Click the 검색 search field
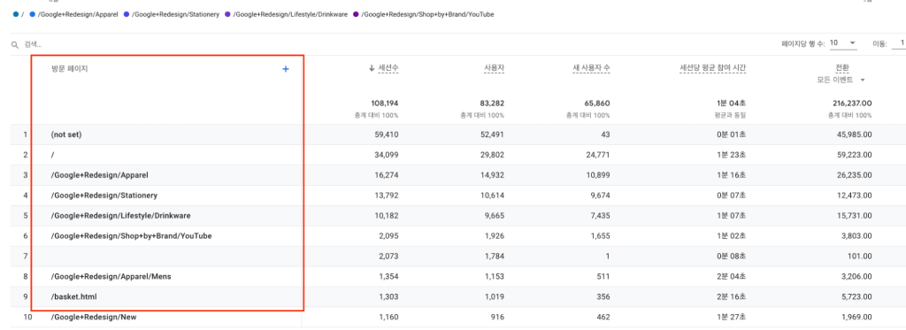The height and width of the screenshot is (330, 906). pos(33,44)
